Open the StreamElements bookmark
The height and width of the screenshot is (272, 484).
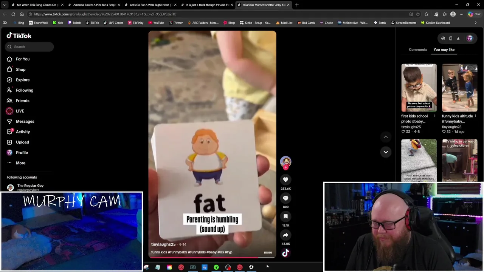pos(403,23)
